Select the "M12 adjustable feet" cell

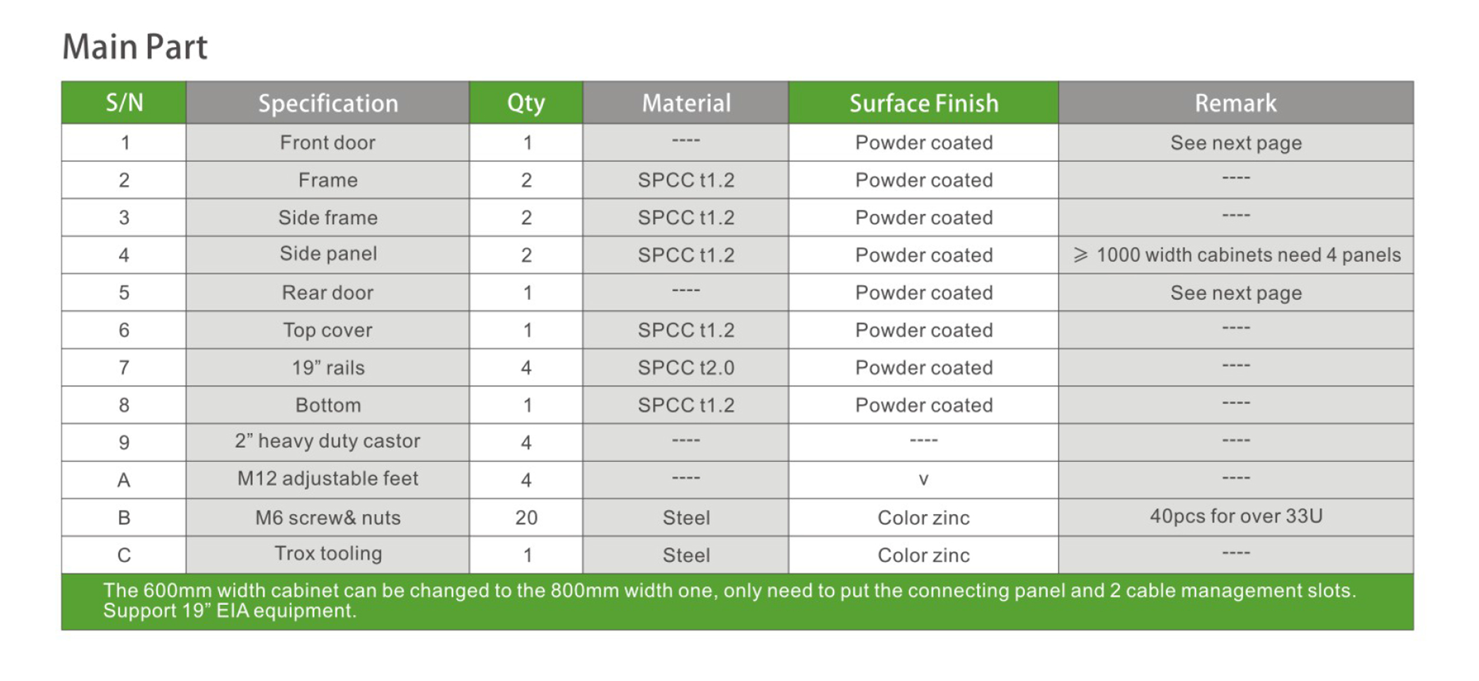(328, 479)
